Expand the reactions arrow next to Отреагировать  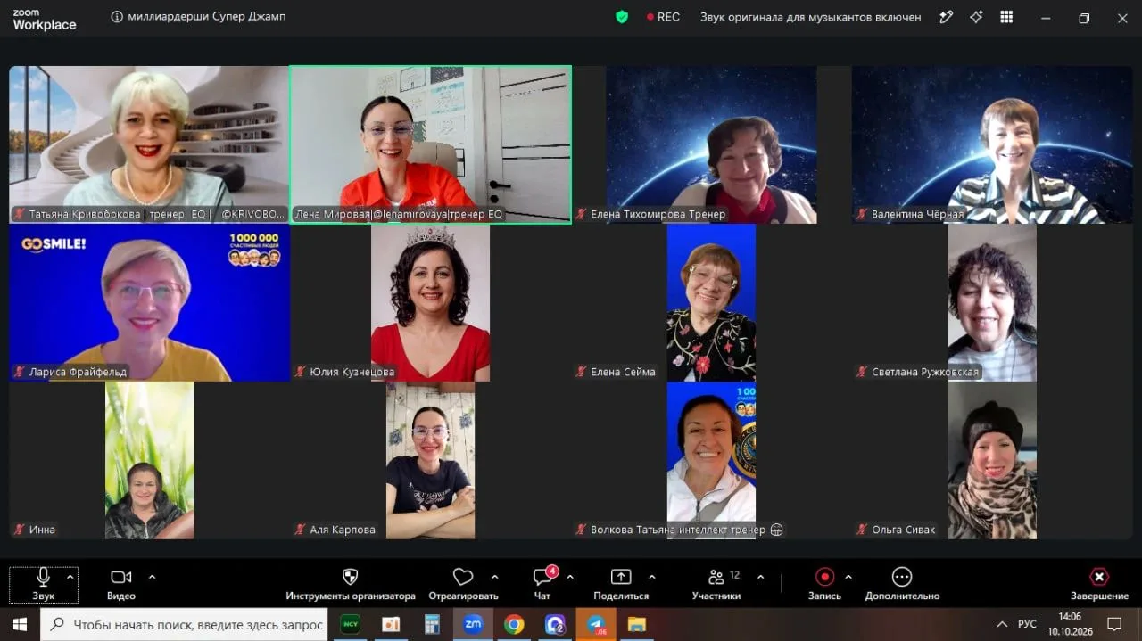point(495,577)
